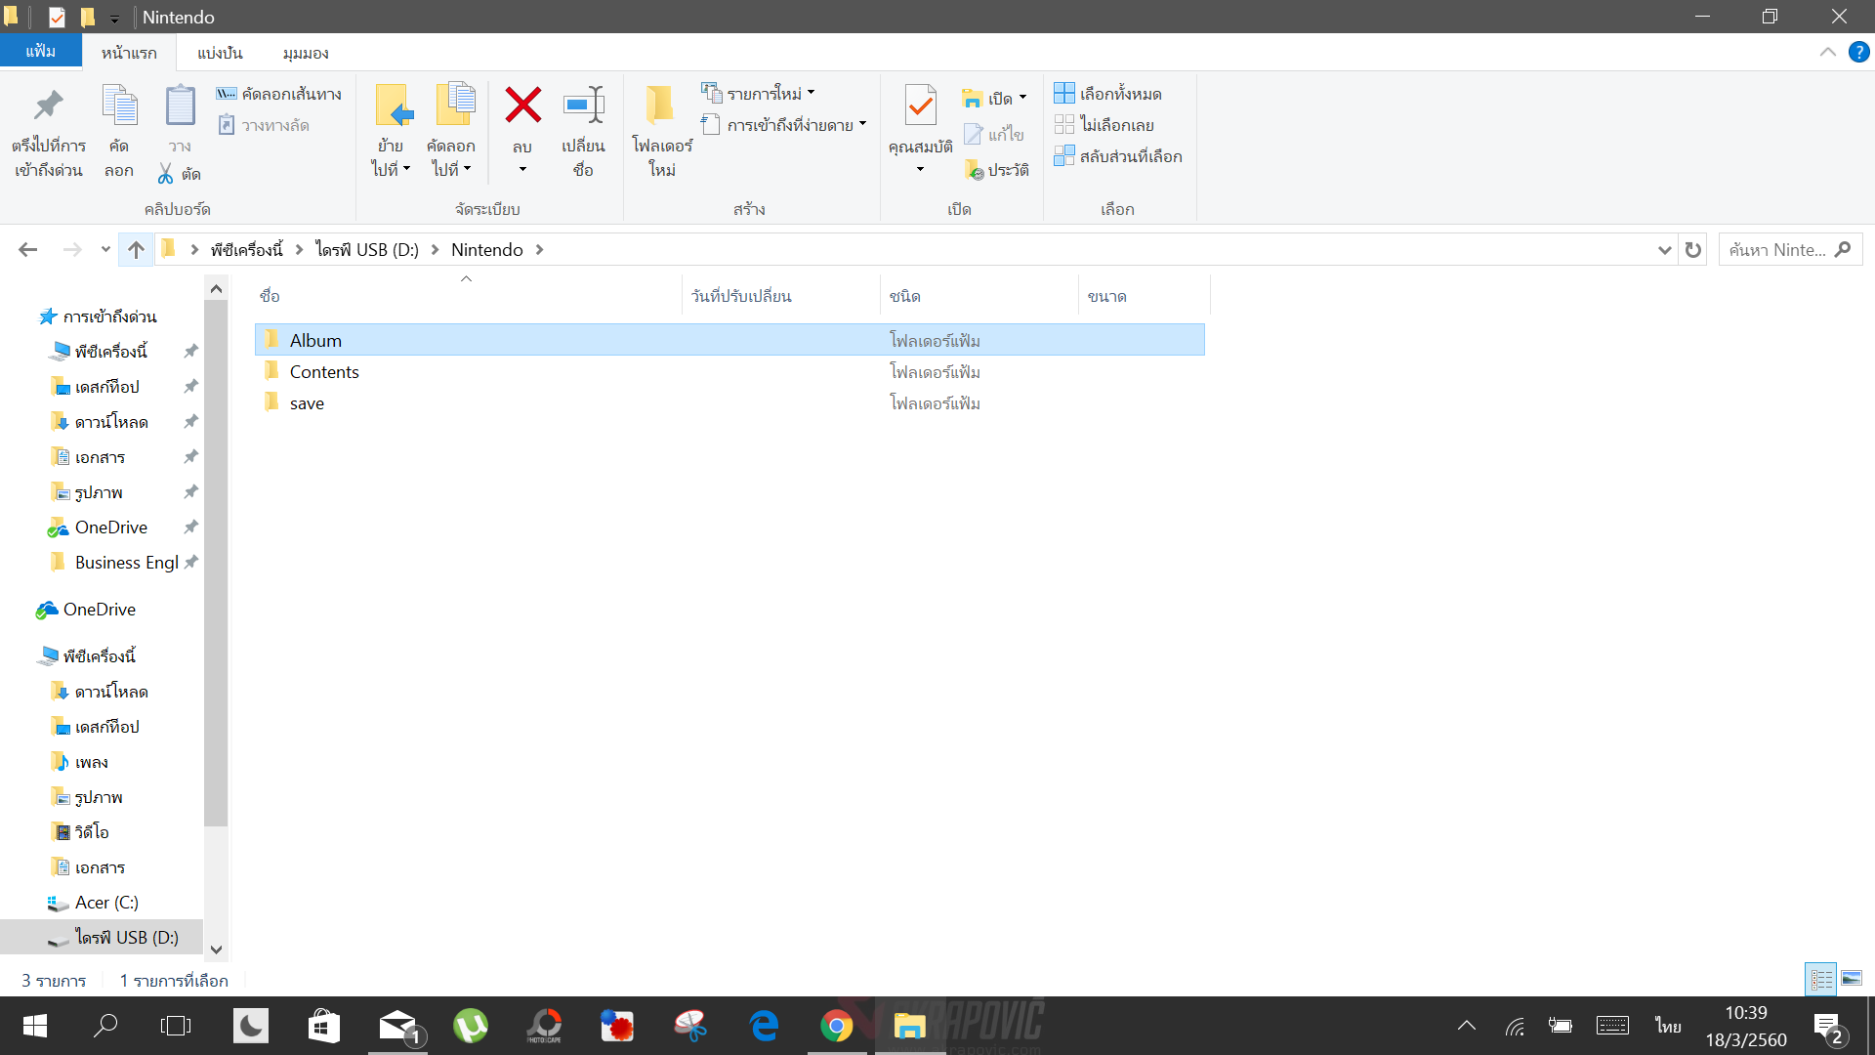
Task: Click Select all (เลือกทั้งหมด)
Action: tap(1107, 94)
